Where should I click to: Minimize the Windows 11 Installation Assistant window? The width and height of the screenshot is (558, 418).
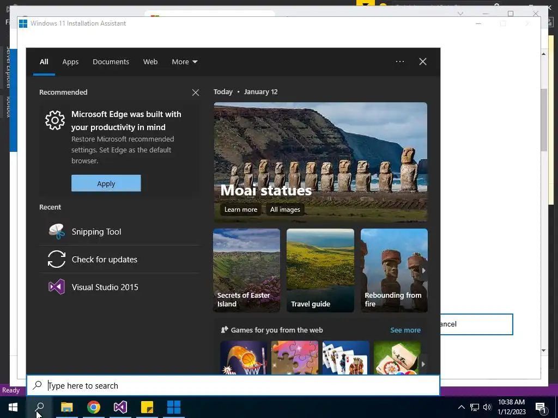pos(478,23)
